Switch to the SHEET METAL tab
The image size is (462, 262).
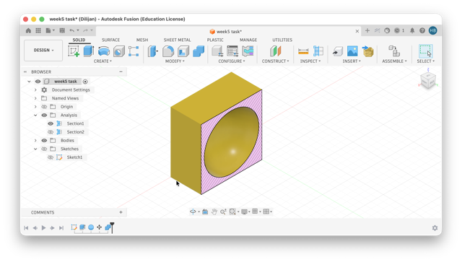point(177,40)
